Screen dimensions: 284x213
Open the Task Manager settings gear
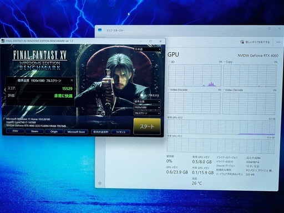pos(100,183)
